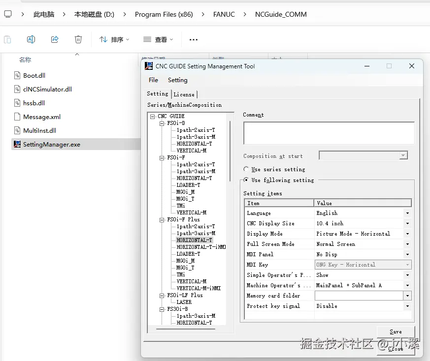This screenshot has width=430, height=361.
Task: Open the CNC Display Size dropdown
Action: (407, 224)
